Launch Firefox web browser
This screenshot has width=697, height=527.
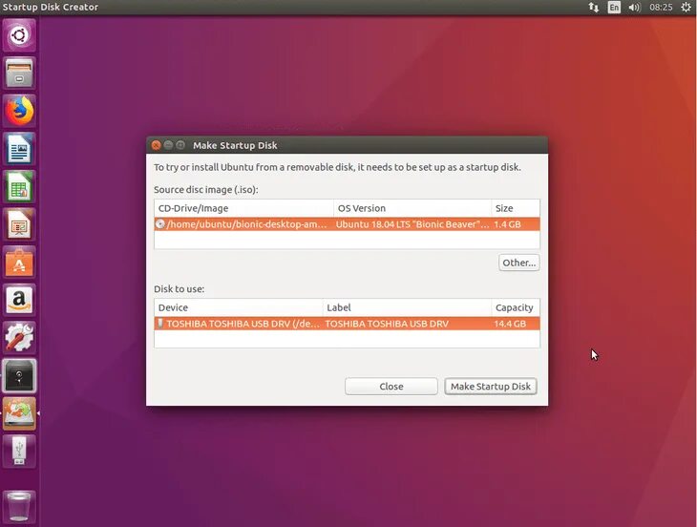coord(19,111)
